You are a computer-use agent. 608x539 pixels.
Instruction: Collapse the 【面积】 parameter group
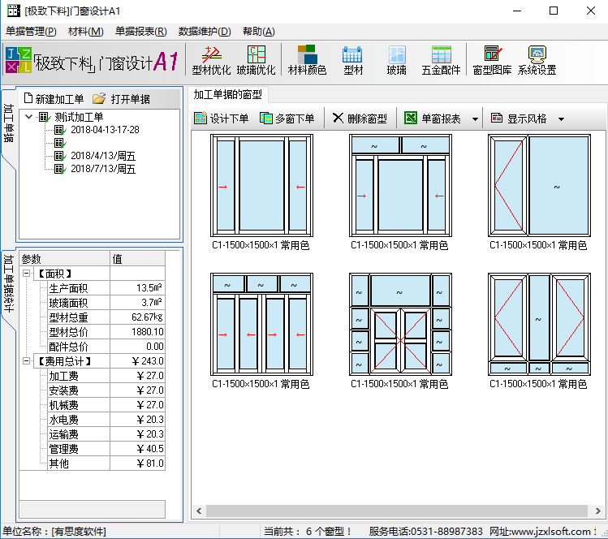point(26,274)
